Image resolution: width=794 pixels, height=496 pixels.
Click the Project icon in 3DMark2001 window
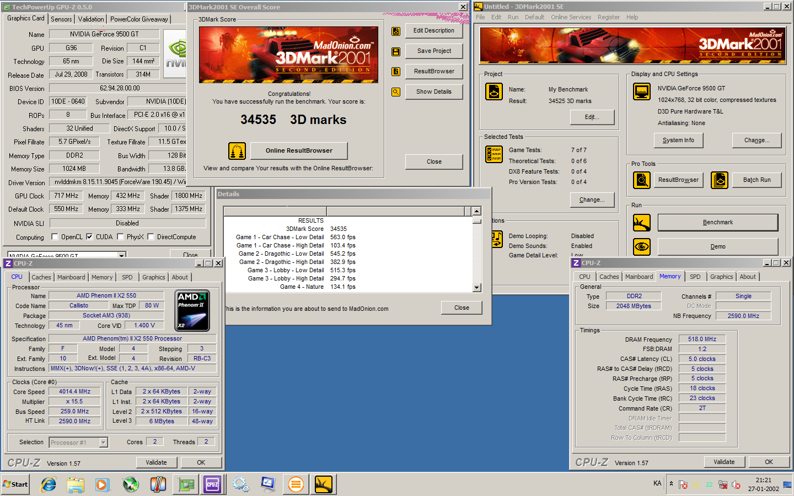(x=494, y=91)
